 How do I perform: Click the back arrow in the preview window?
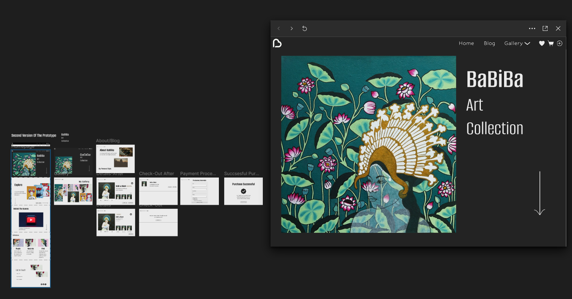(279, 28)
